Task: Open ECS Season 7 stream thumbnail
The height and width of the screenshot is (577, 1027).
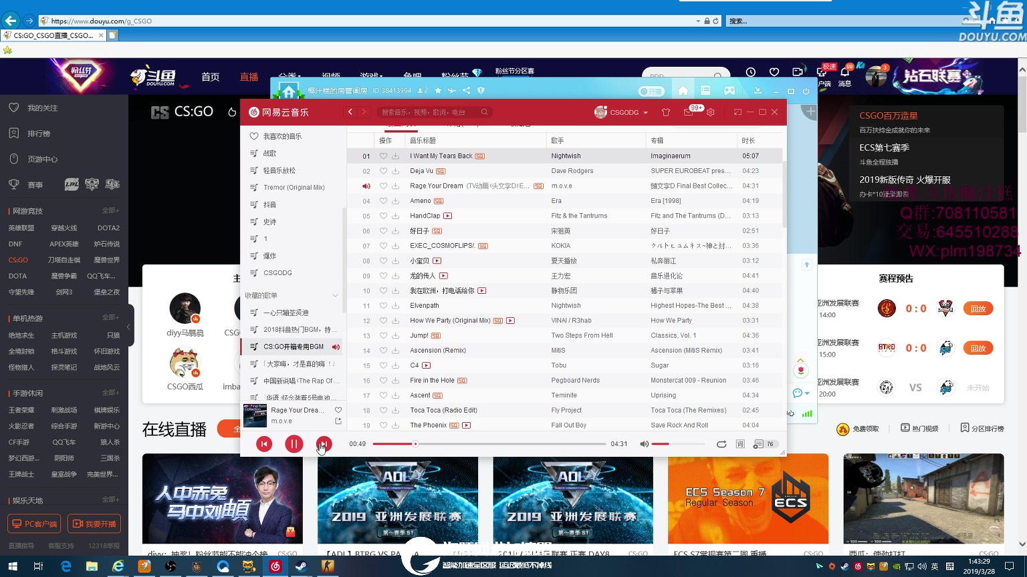Action: click(x=748, y=499)
